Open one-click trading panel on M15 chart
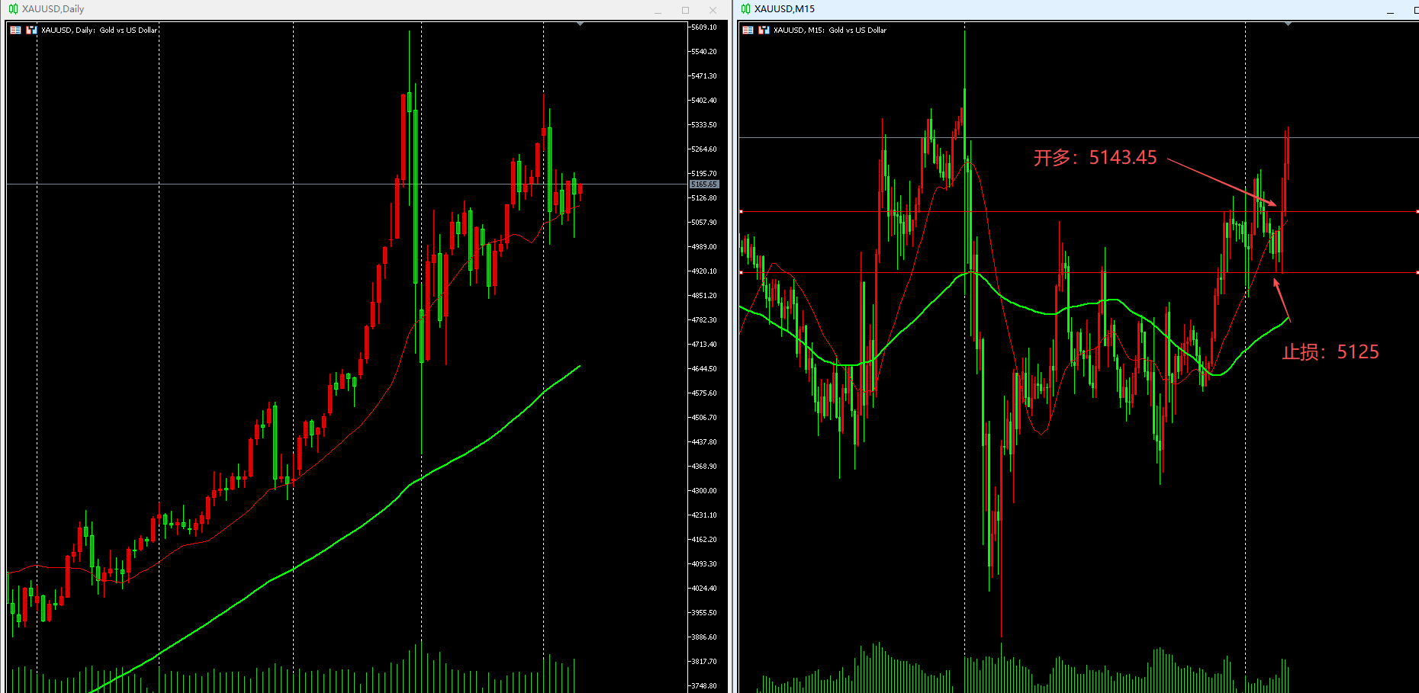Screen dimensions: 1419x693 click(748, 30)
